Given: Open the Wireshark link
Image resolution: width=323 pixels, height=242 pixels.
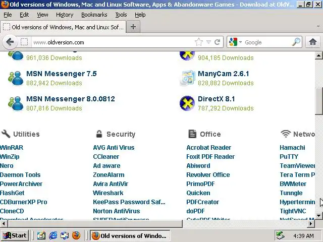Looking at the screenshot, I should coord(108,193).
